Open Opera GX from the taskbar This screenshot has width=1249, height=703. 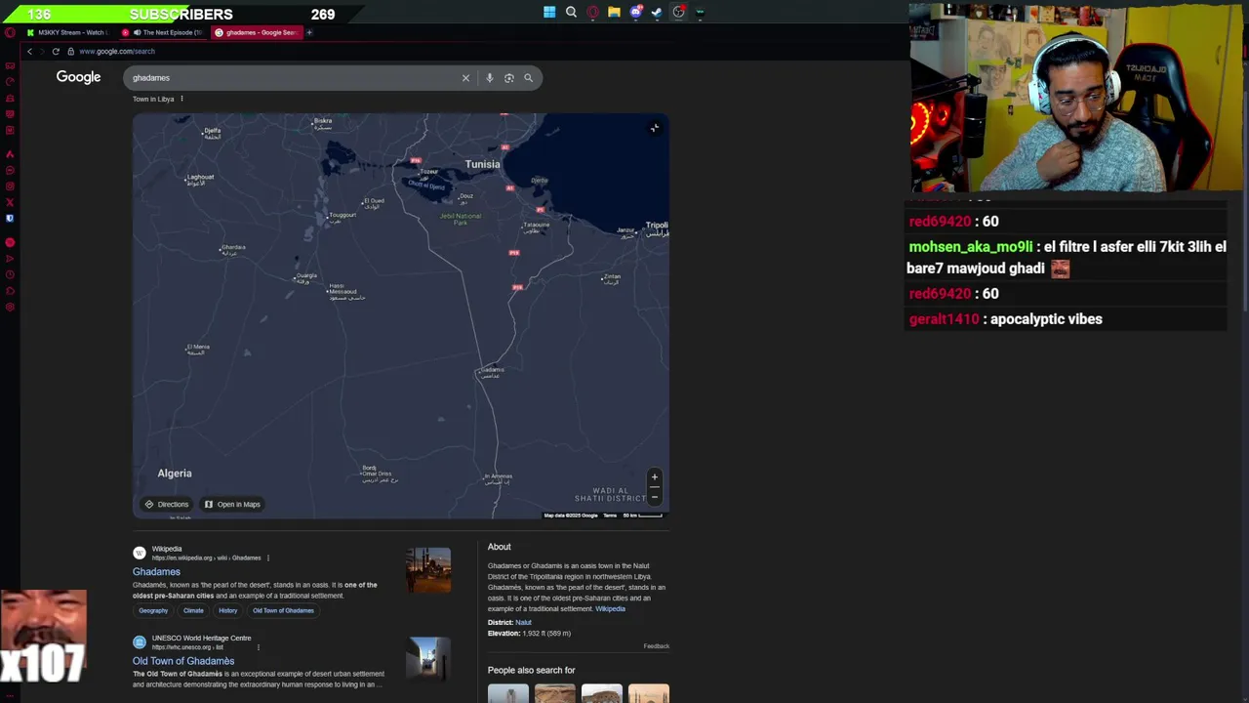point(592,13)
